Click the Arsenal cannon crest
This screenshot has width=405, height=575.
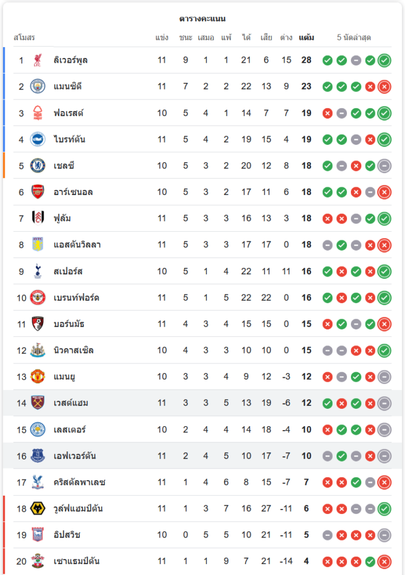pos(38,192)
